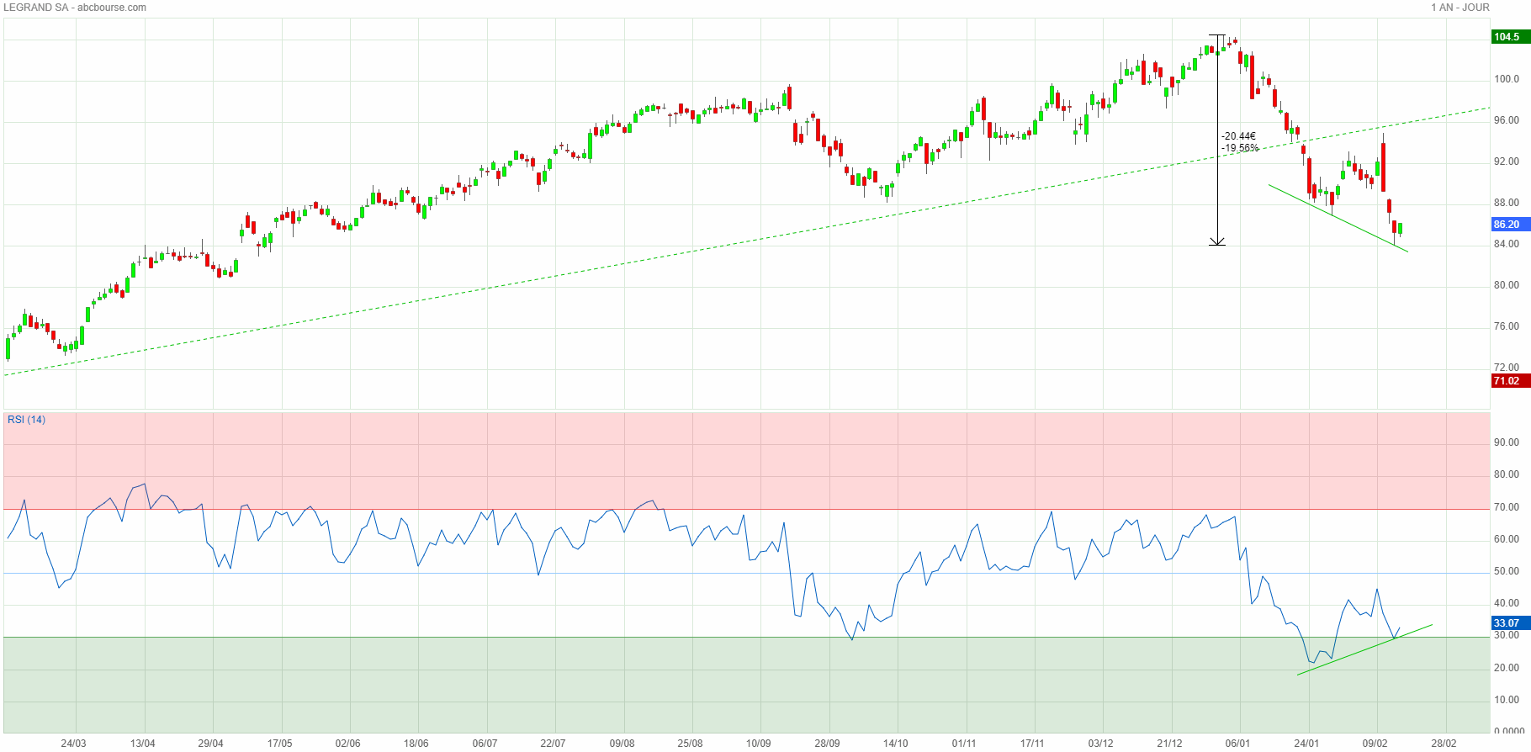This screenshot has height=752, width=1531.
Task: Click the 01/11 date label
Action: click(964, 744)
